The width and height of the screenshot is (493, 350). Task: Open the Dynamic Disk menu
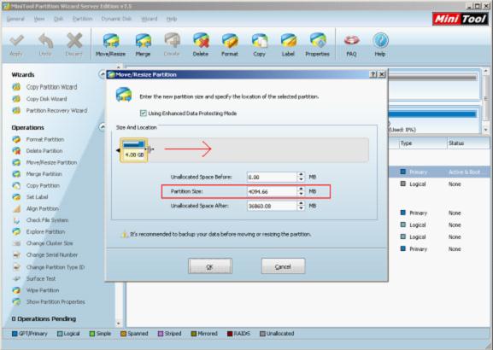pos(116,19)
